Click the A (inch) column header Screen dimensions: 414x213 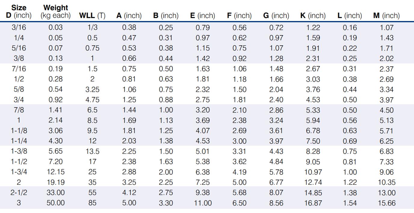(x=129, y=16)
